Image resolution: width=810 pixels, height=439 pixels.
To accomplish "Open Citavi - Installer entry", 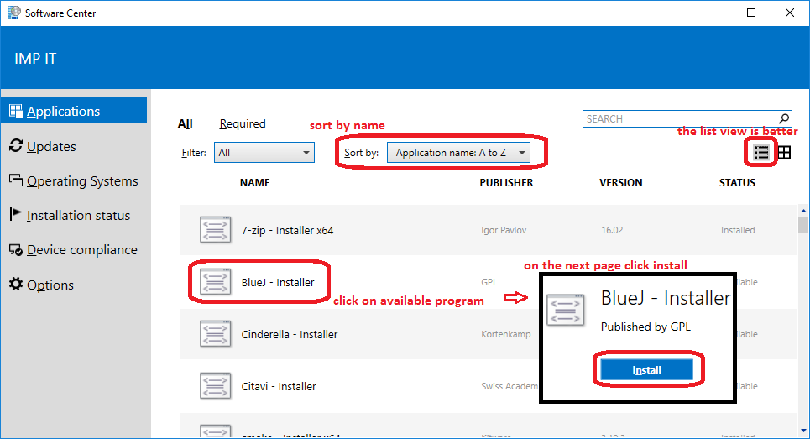I will point(279,387).
